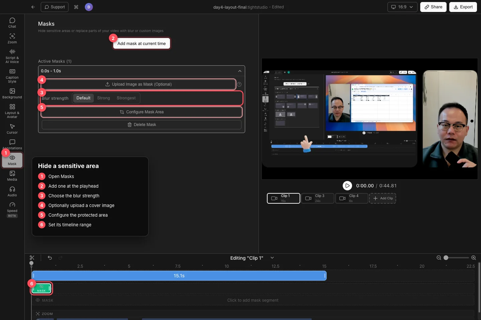The height and width of the screenshot is (320, 481).
Task: Open the Media panel
Action: [12, 176]
